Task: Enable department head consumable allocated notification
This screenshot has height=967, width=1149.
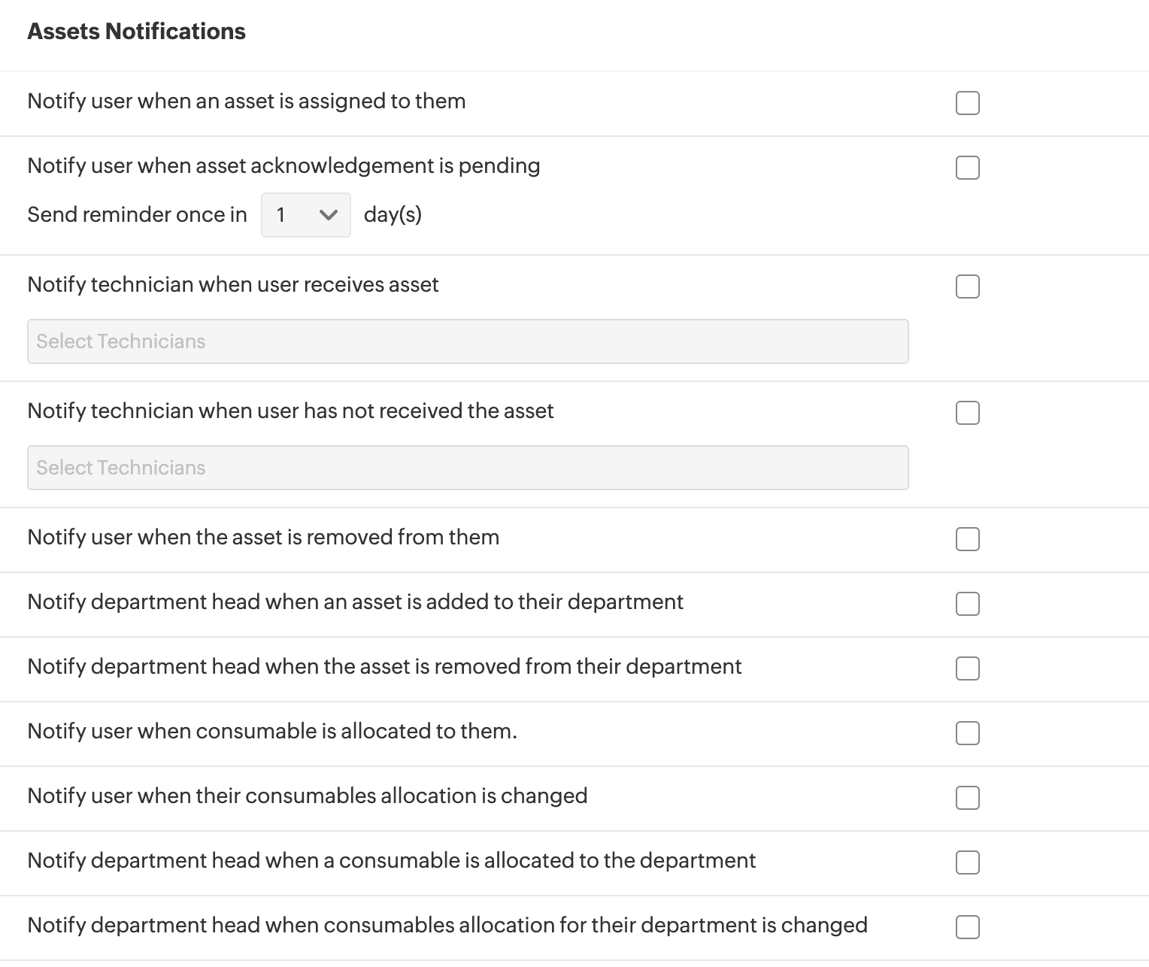Action: click(x=967, y=862)
